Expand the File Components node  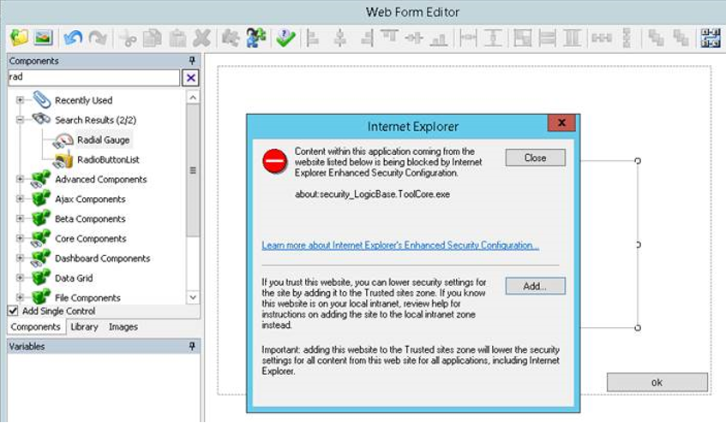pos(20,297)
